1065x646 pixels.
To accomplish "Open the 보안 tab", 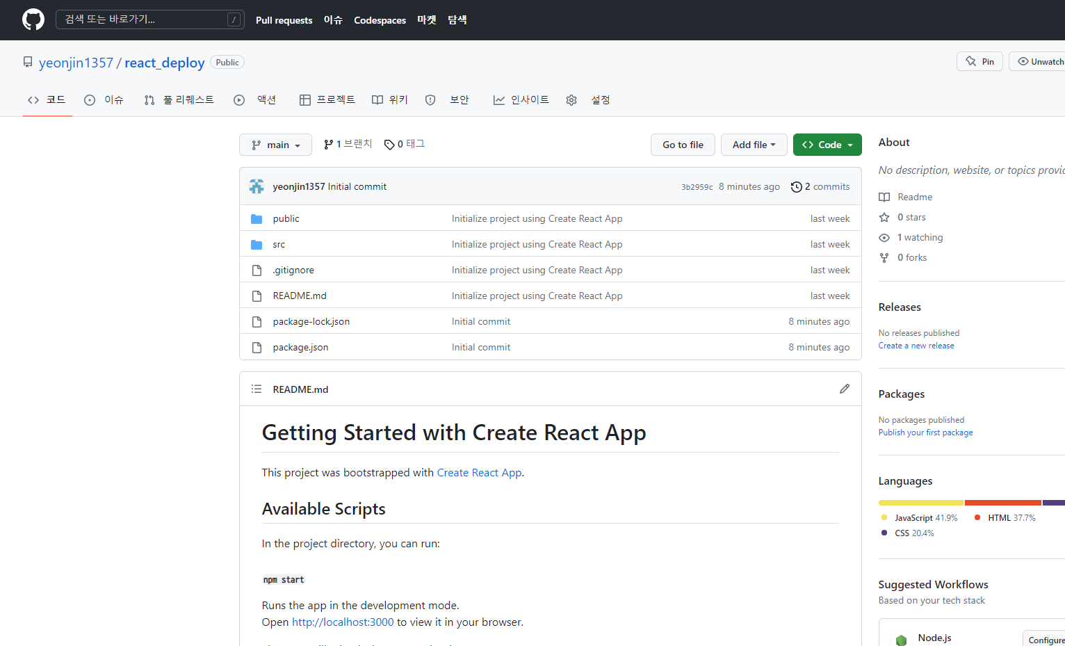I will (x=447, y=100).
